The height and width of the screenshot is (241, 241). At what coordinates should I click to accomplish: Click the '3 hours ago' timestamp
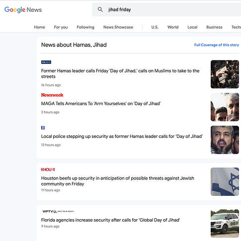pyautogui.click(x=50, y=112)
